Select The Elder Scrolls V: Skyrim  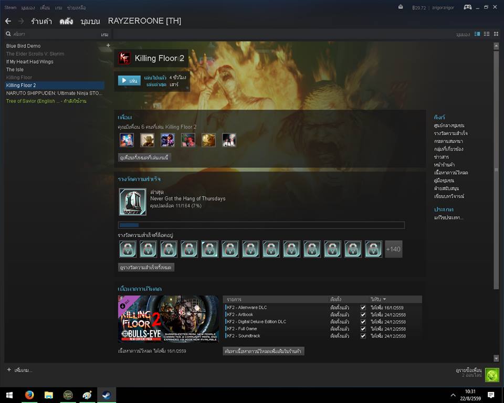point(35,54)
